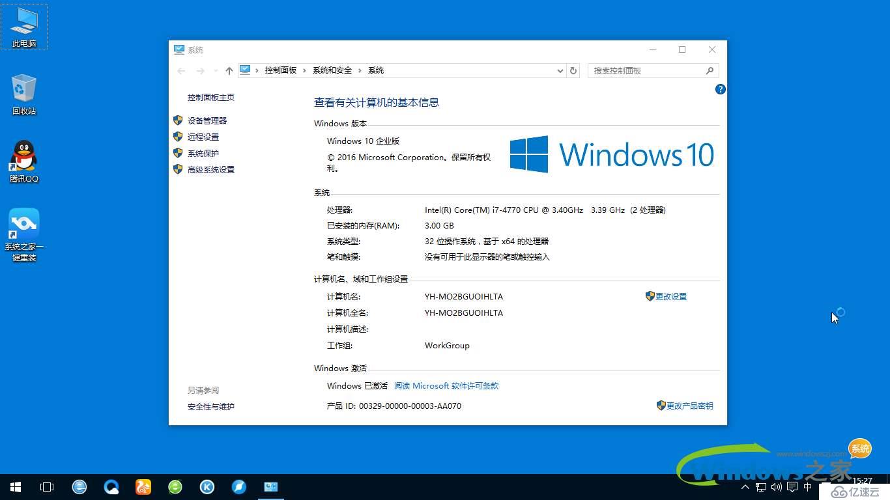Refresh the System page
890x500 pixels.
[x=573, y=70]
